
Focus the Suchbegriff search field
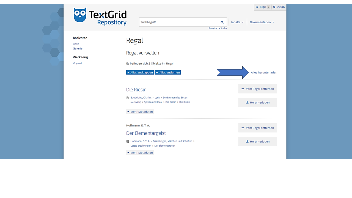179,22
